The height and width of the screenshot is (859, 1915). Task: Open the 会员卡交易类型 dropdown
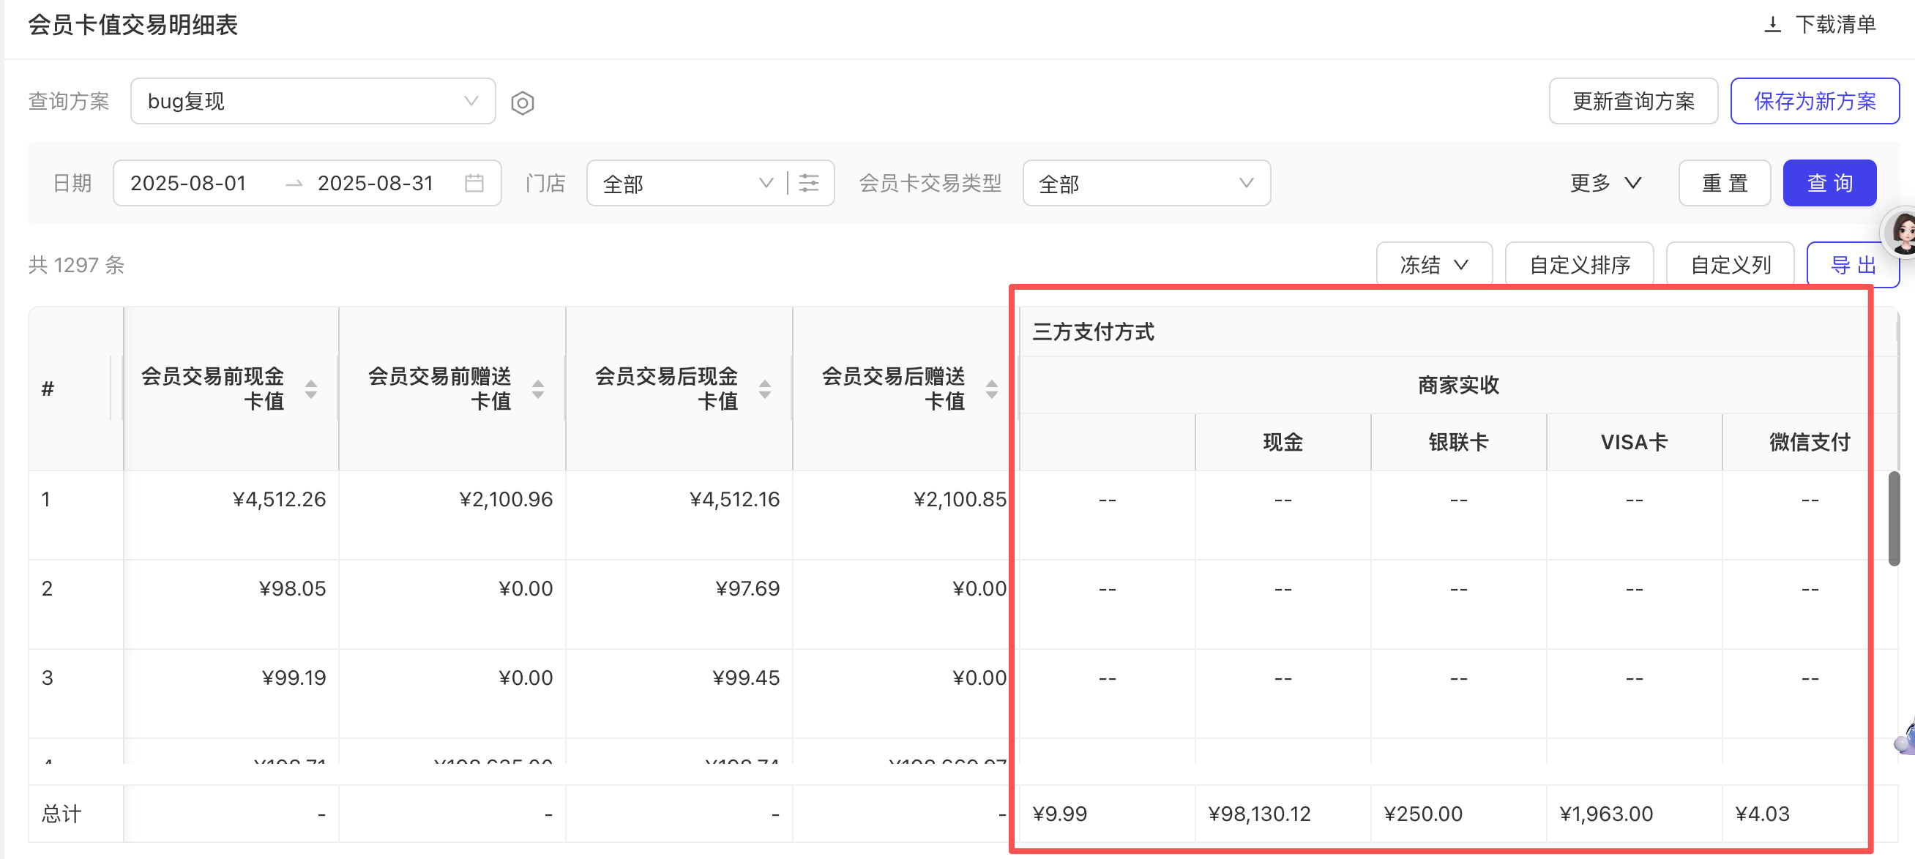coord(1146,183)
